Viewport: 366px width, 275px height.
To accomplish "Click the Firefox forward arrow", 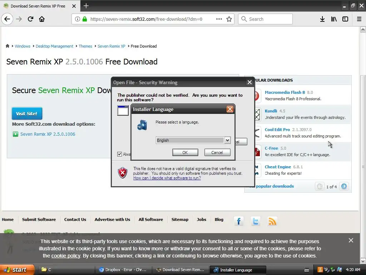I will pyautogui.click(x=19, y=19).
